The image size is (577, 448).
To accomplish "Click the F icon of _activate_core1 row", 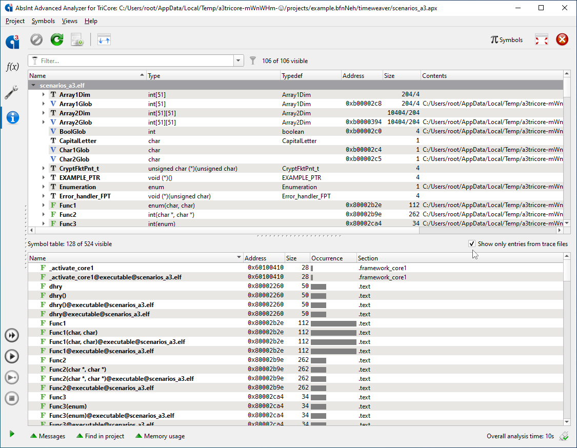I will click(x=43, y=268).
